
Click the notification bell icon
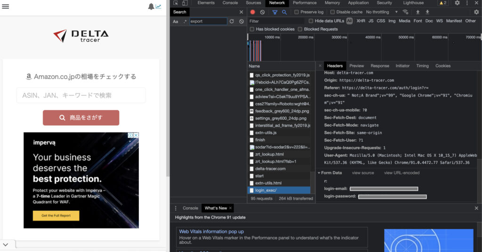[151, 7]
